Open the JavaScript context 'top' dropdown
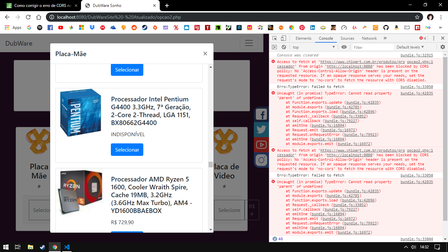448x252 pixels. pyautogui.click(x=314, y=47)
